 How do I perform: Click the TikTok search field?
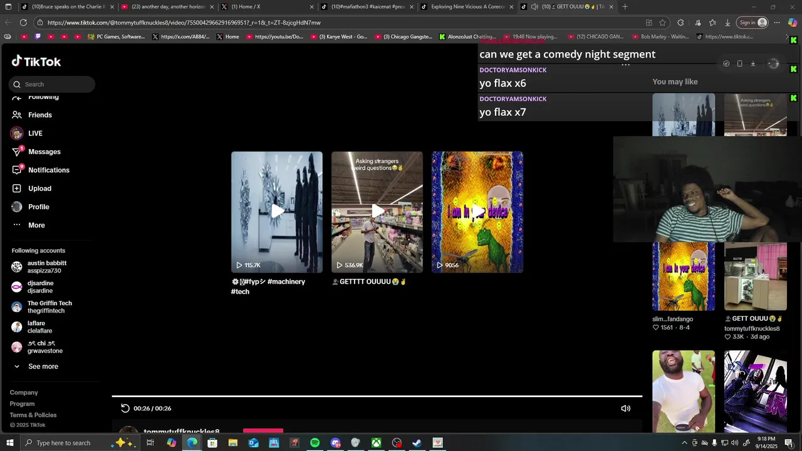coord(52,84)
